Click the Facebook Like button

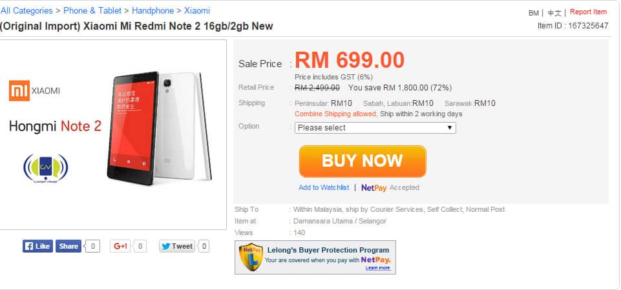[37, 246]
